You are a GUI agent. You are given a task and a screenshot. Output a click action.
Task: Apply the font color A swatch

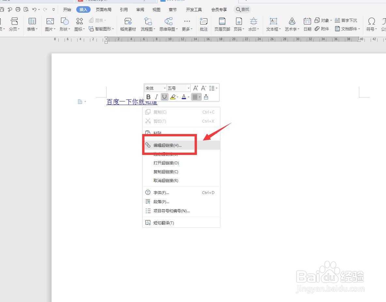pos(184,97)
